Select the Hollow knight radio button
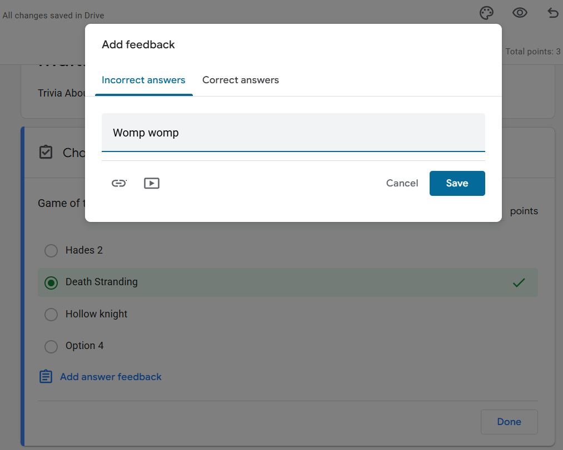563x450 pixels. click(x=51, y=315)
